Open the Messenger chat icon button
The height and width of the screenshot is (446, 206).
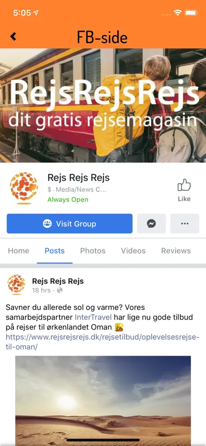click(151, 223)
